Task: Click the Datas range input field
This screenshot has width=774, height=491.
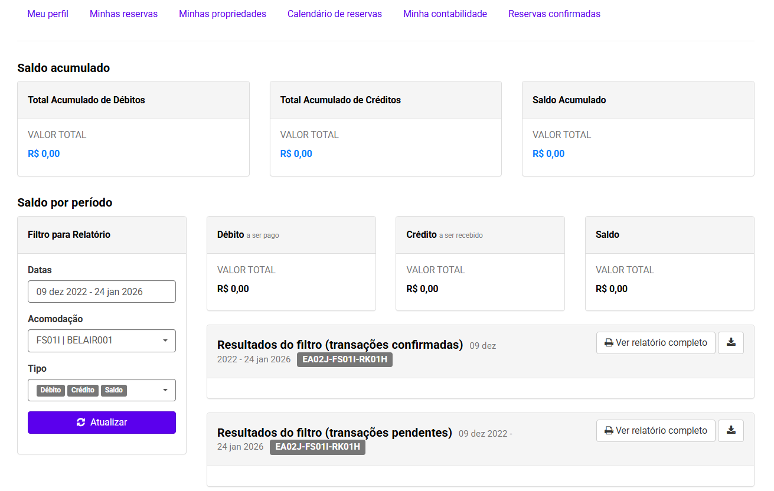Action: [x=102, y=292]
